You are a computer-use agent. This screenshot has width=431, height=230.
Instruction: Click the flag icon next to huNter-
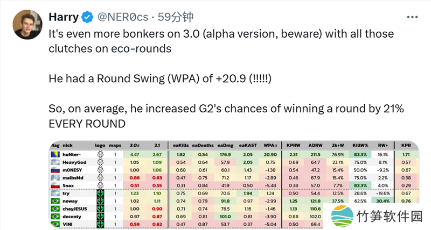pos(54,154)
